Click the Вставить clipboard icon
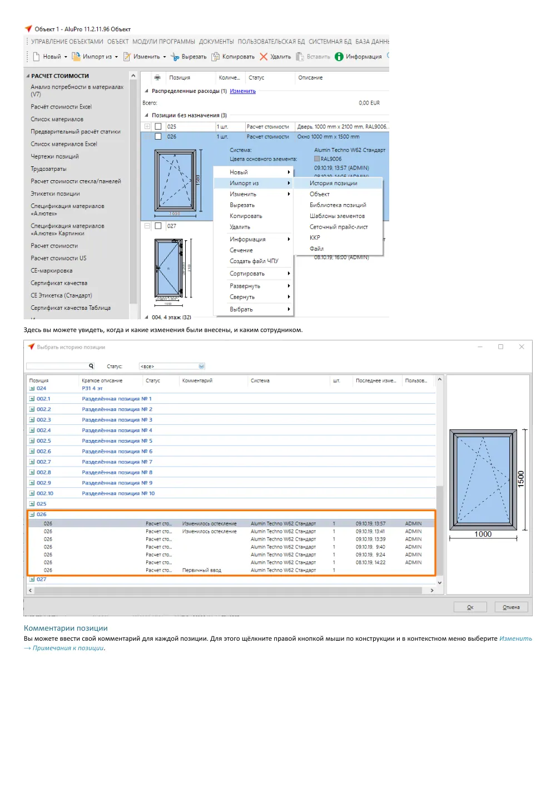The width and height of the screenshot is (556, 787). point(300,57)
